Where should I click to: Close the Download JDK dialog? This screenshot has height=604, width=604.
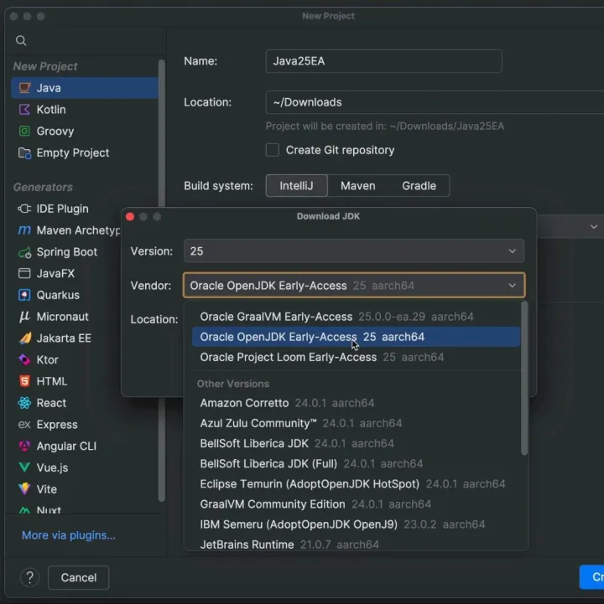(130, 216)
